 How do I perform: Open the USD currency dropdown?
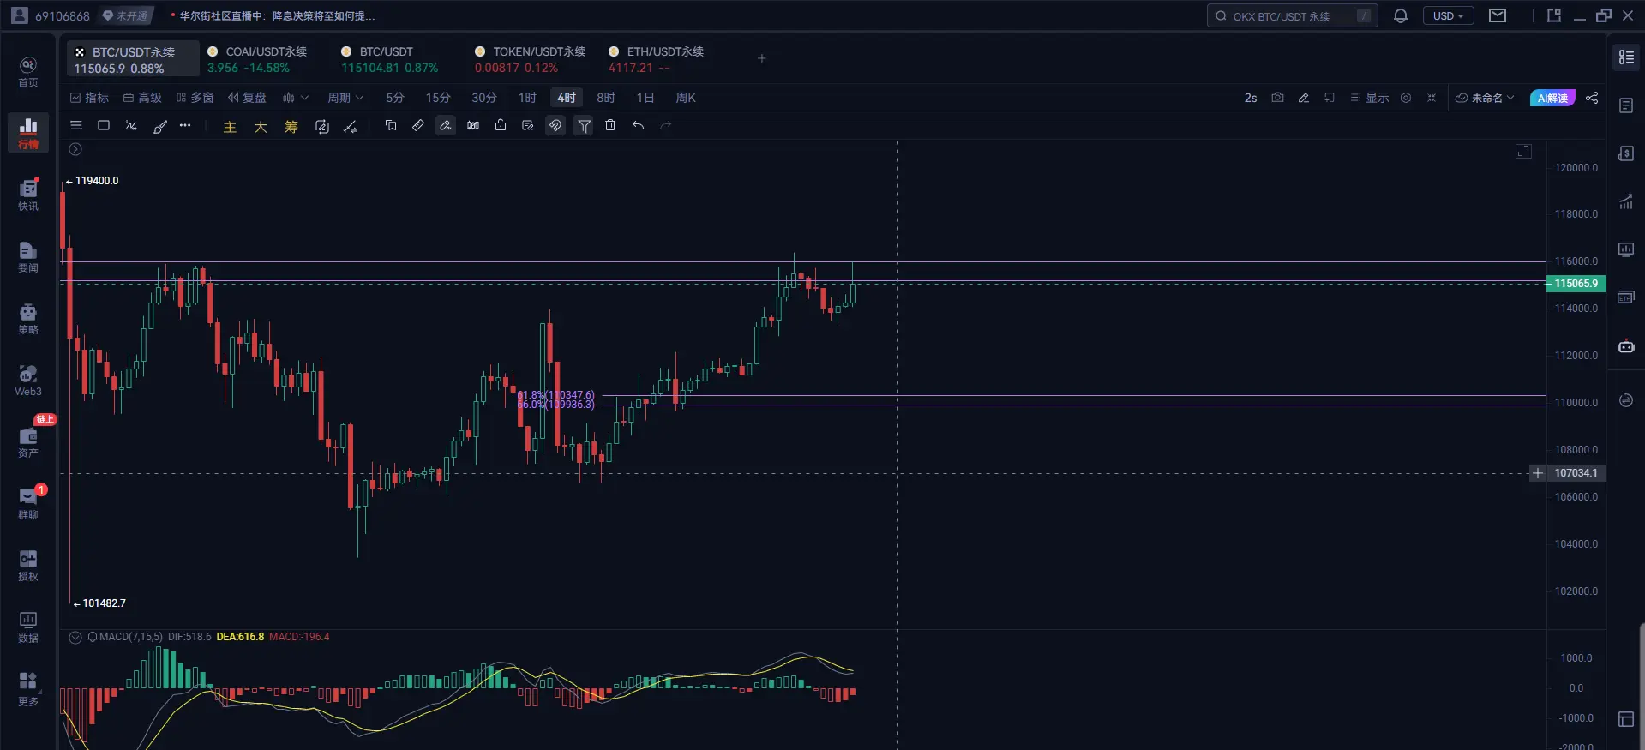click(1449, 15)
